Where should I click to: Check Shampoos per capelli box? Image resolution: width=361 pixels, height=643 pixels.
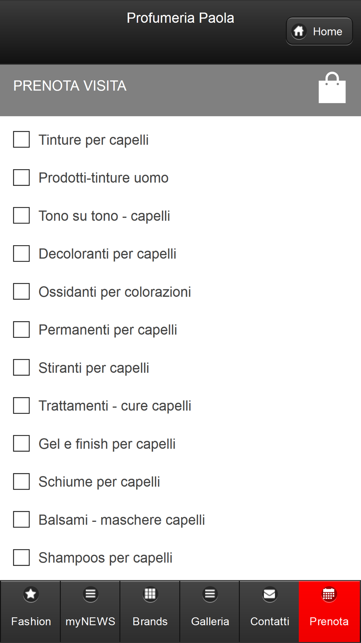(21, 557)
